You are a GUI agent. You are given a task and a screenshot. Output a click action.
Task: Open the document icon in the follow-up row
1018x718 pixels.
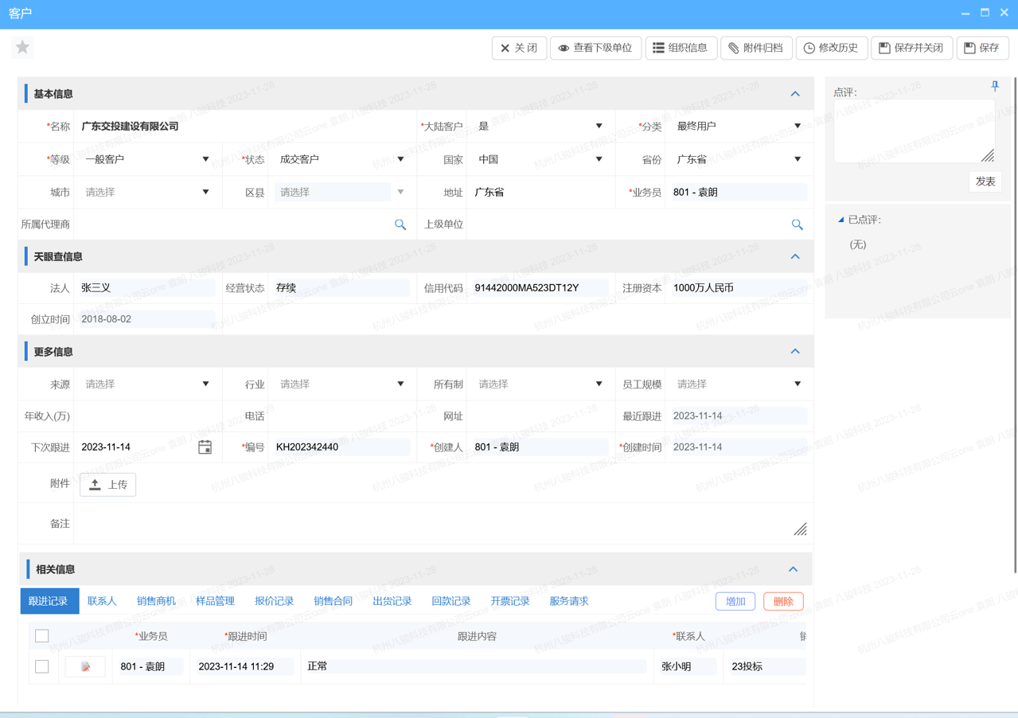point(84,666)
